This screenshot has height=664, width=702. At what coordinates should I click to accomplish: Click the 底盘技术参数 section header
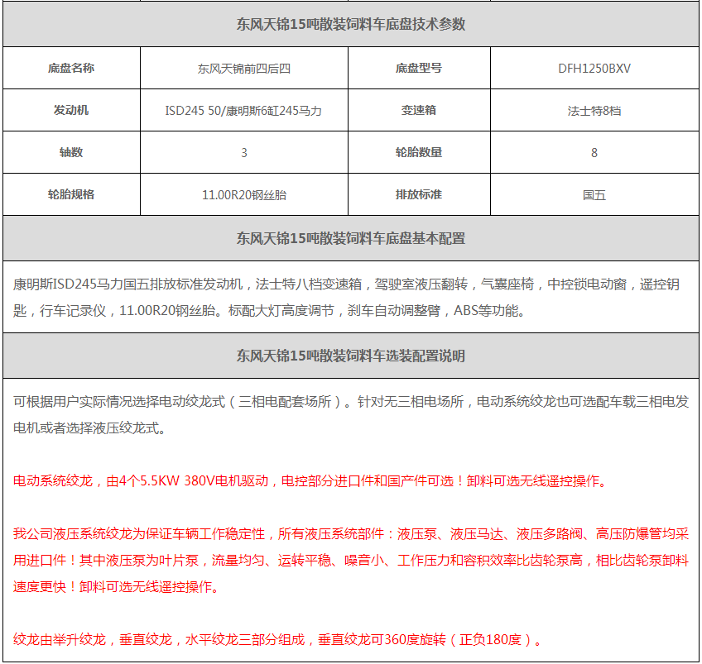[x=351, y=24]
